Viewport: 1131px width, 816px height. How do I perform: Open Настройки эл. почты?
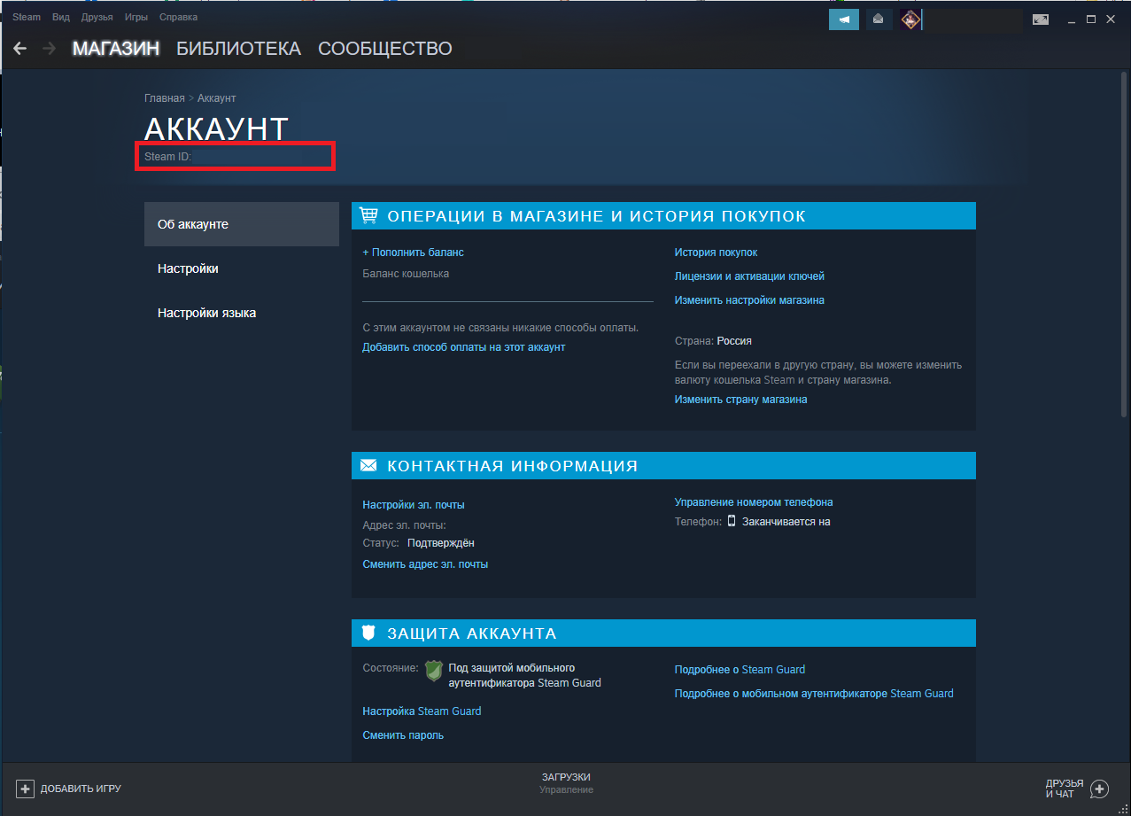(x=414, y=505)
